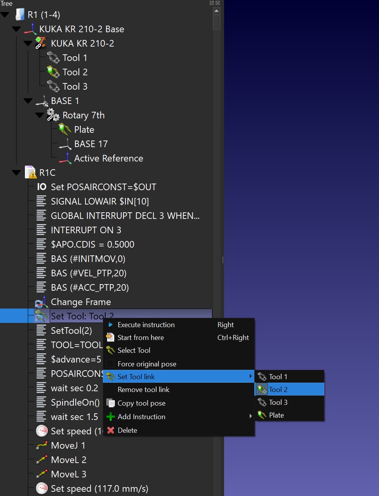Click the MoveJ 1 movement icon

41,446
